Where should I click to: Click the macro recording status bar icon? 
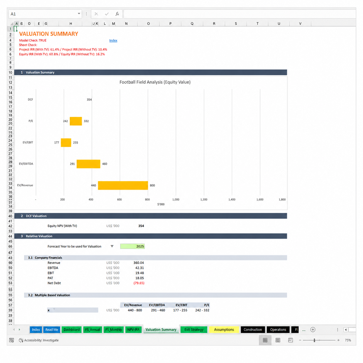coord(12,340)
